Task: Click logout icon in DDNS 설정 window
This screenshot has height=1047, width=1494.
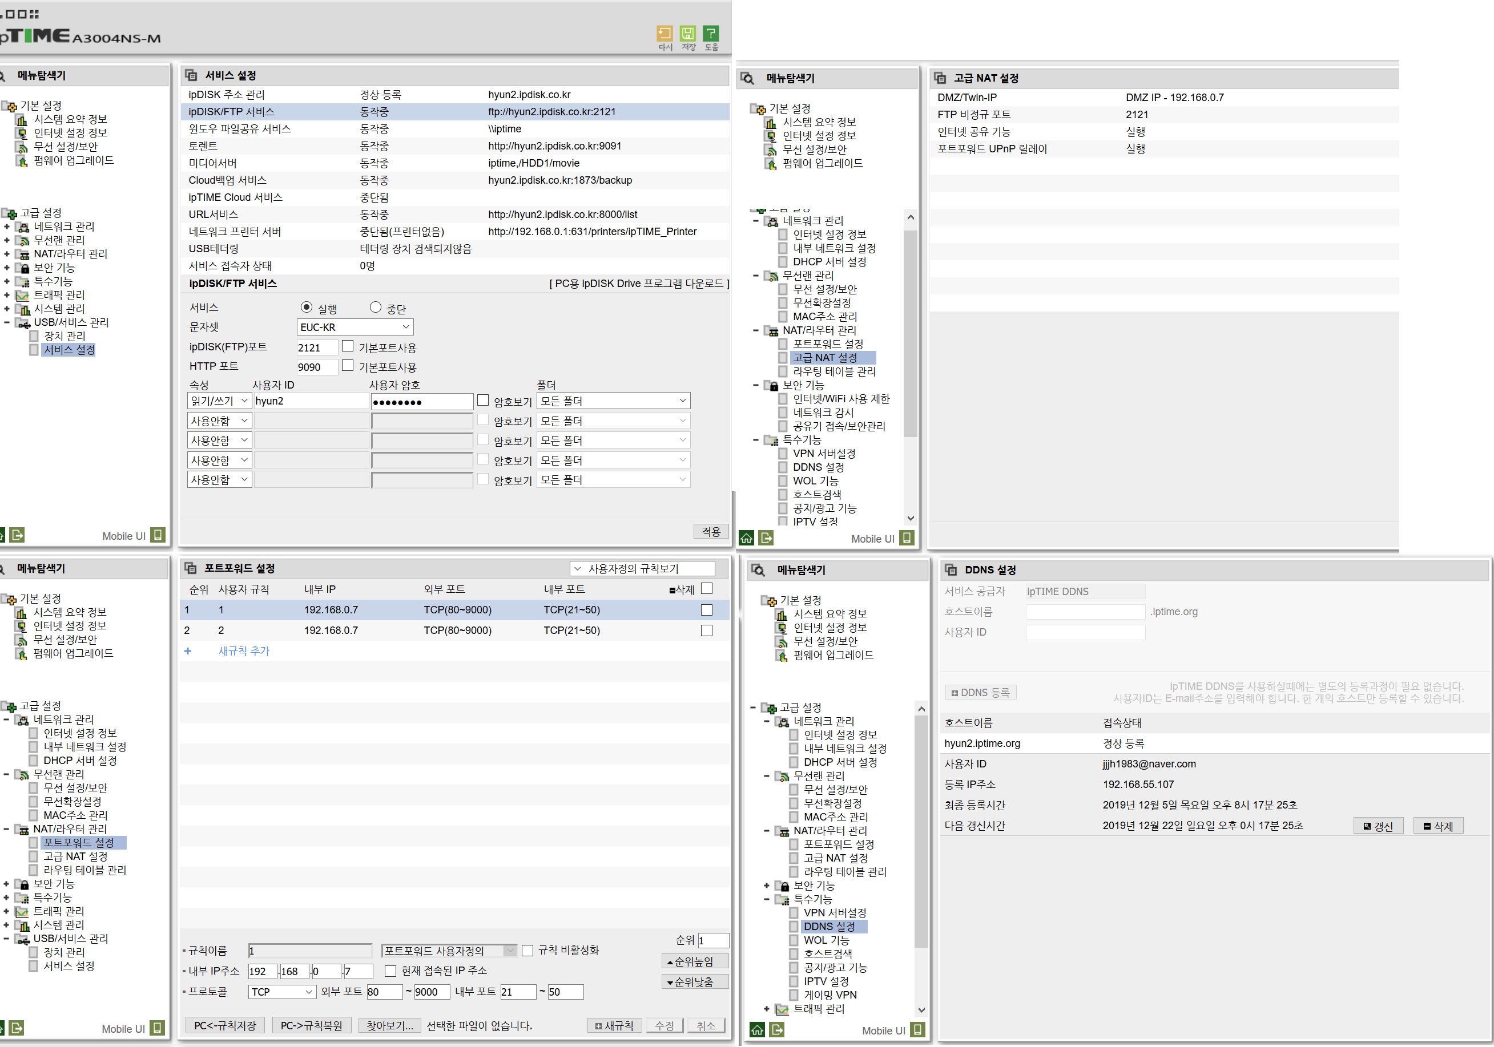Action: 777,1030
